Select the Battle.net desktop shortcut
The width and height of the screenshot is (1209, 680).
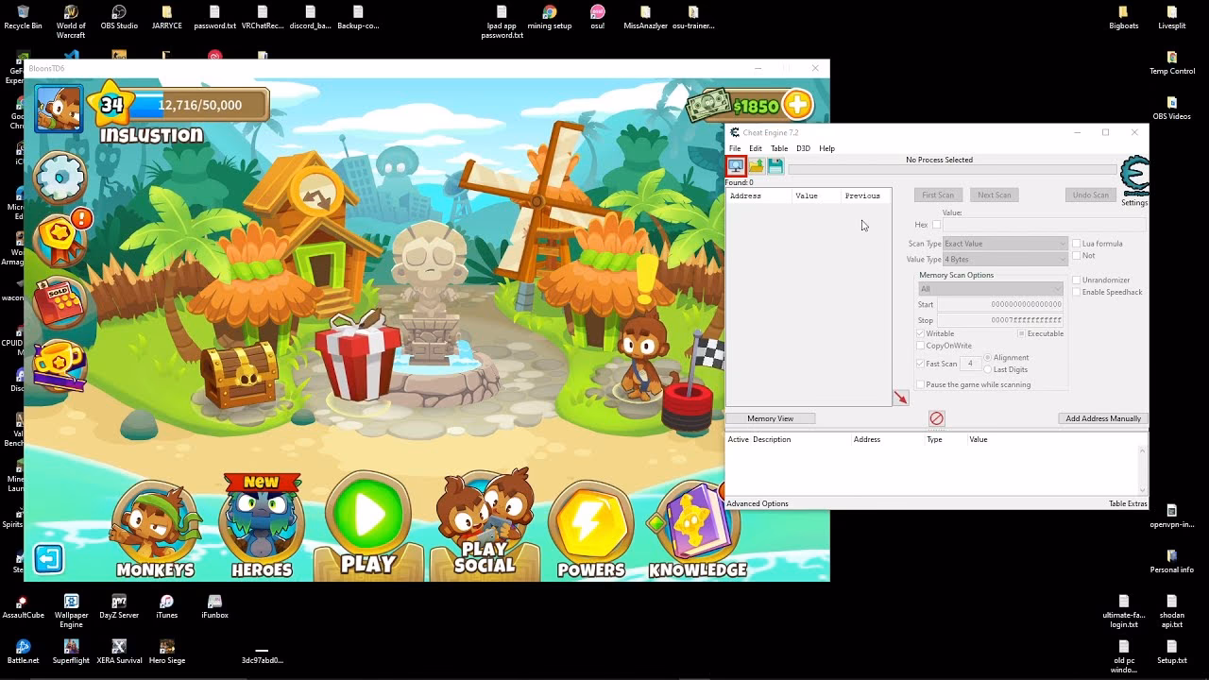click(x=23, y=652)
